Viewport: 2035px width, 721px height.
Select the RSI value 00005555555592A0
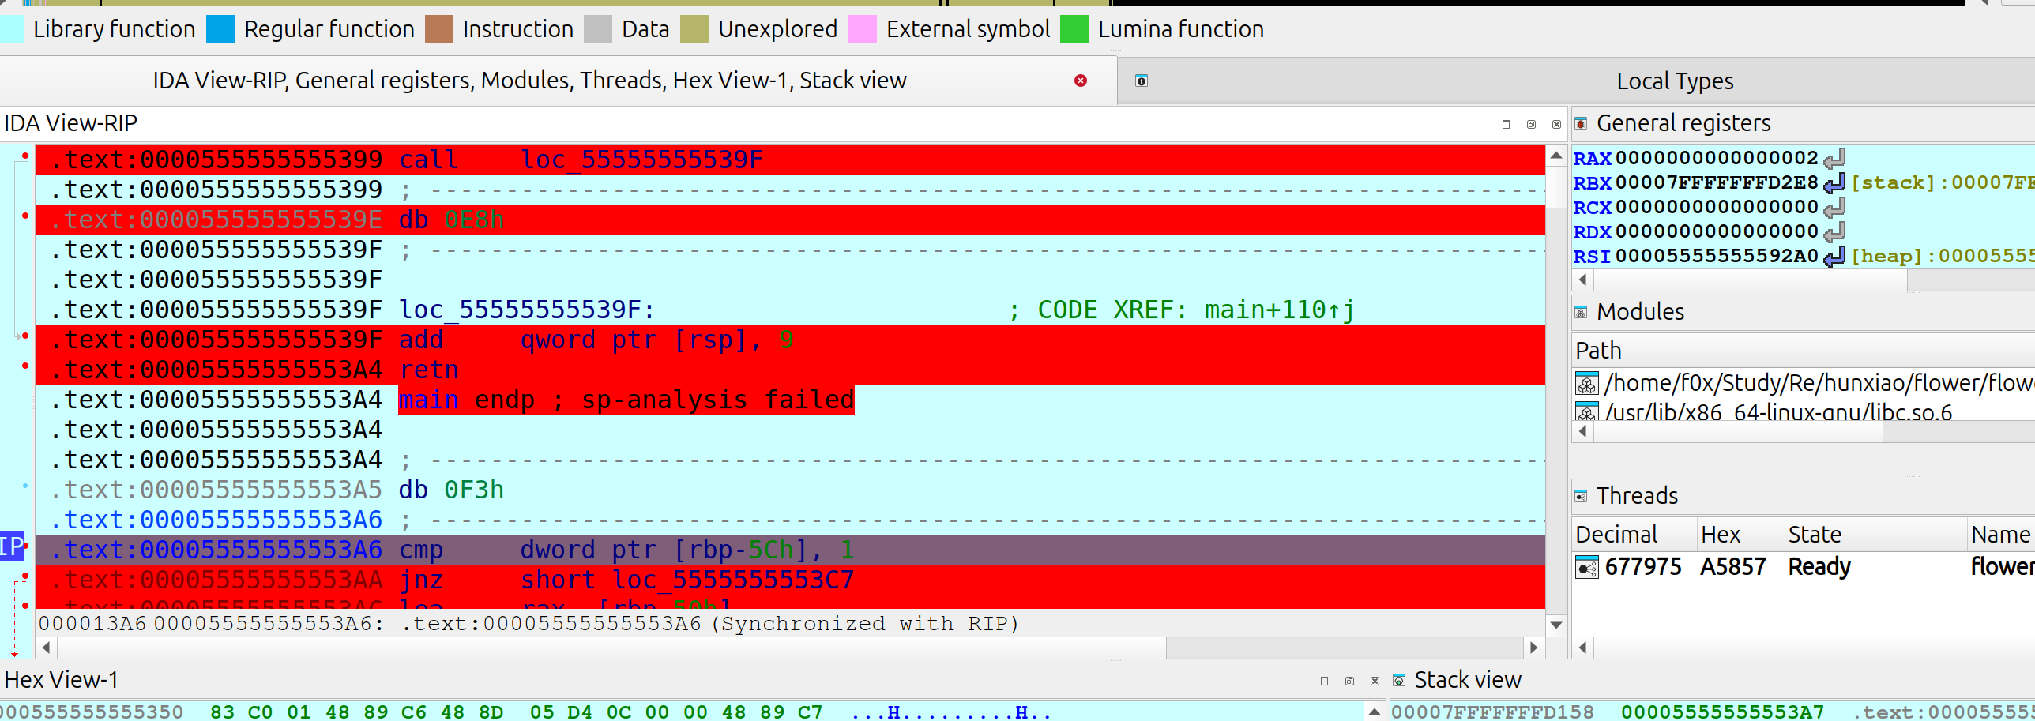tap(1717, 256)
